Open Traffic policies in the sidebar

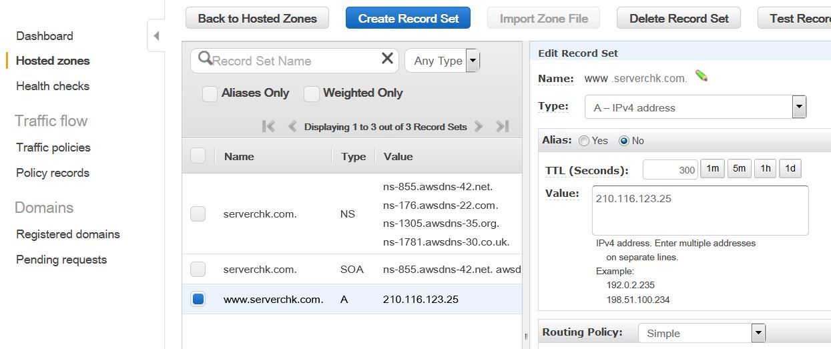[x=53, y=147]
